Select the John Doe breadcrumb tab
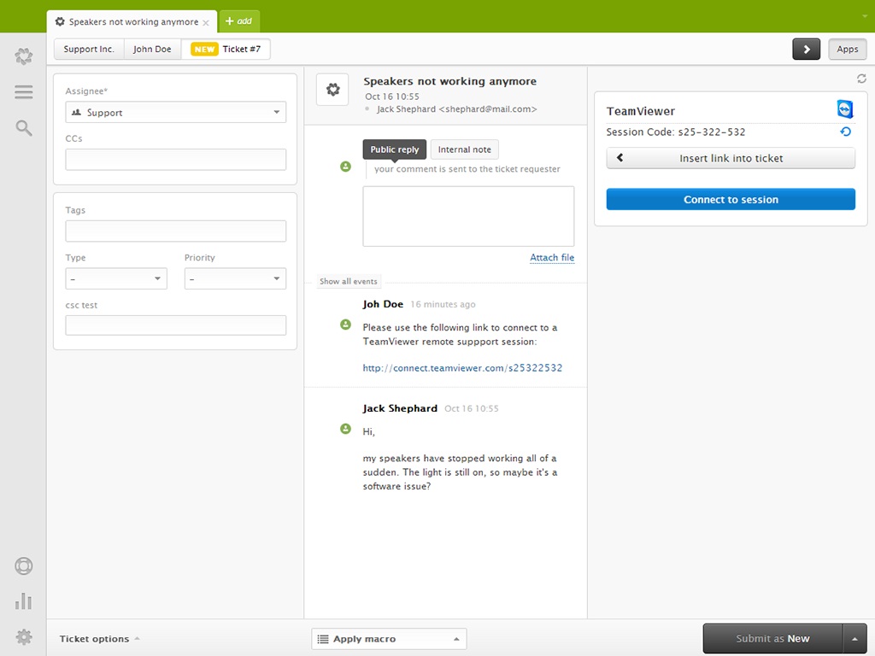The width and height of the screenshot is (875, 656). [x=152, y=50]
